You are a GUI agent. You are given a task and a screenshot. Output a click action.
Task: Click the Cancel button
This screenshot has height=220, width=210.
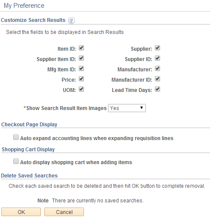pos(64,212)
